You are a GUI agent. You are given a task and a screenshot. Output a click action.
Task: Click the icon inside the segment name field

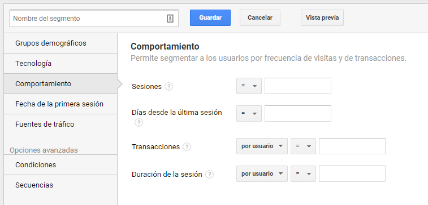click(170, 19)
